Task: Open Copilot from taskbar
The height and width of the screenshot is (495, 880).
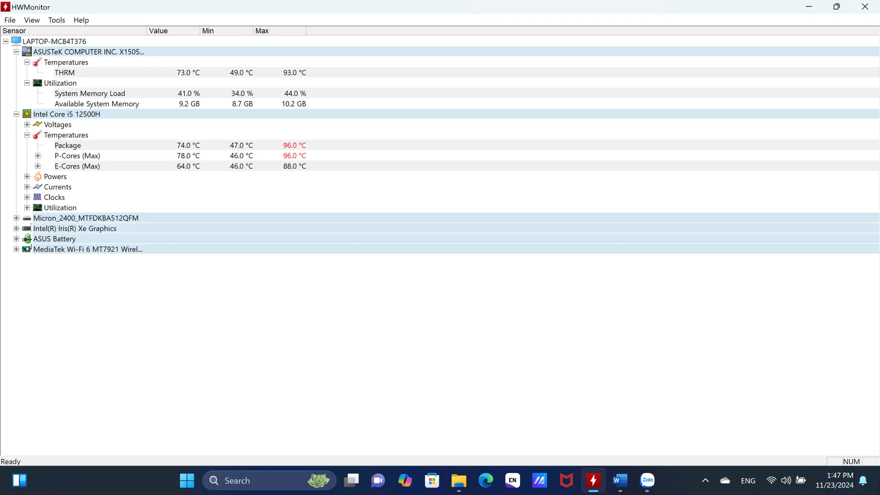Action: point(405,481)
